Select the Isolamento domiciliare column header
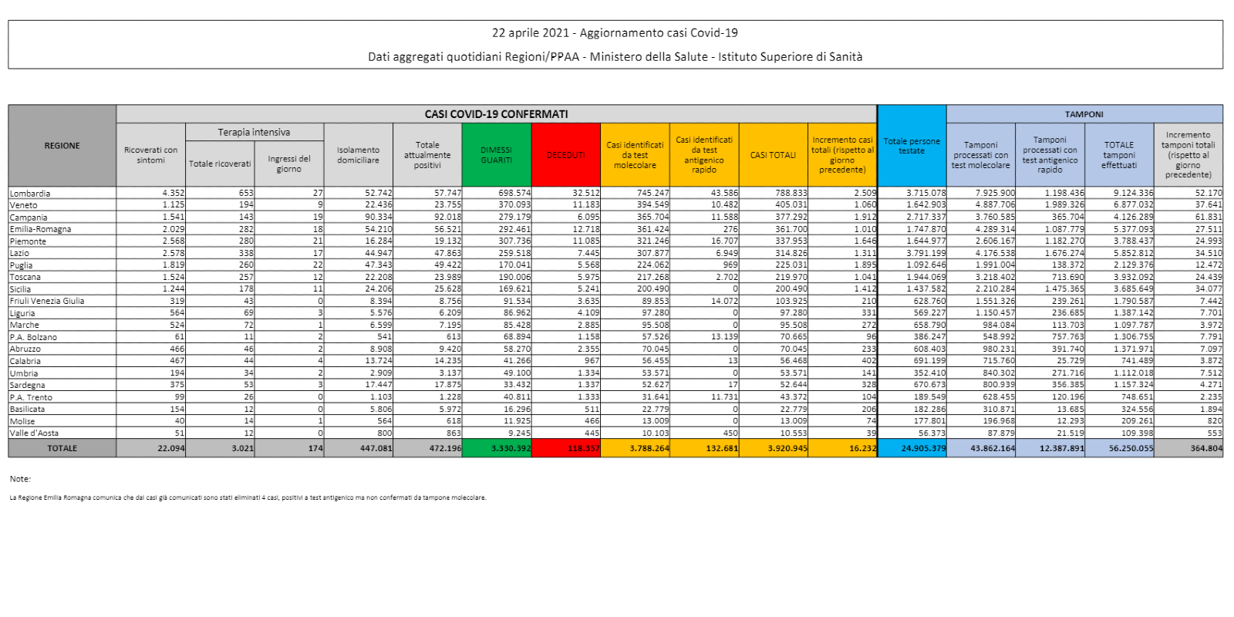 [358, 155]
